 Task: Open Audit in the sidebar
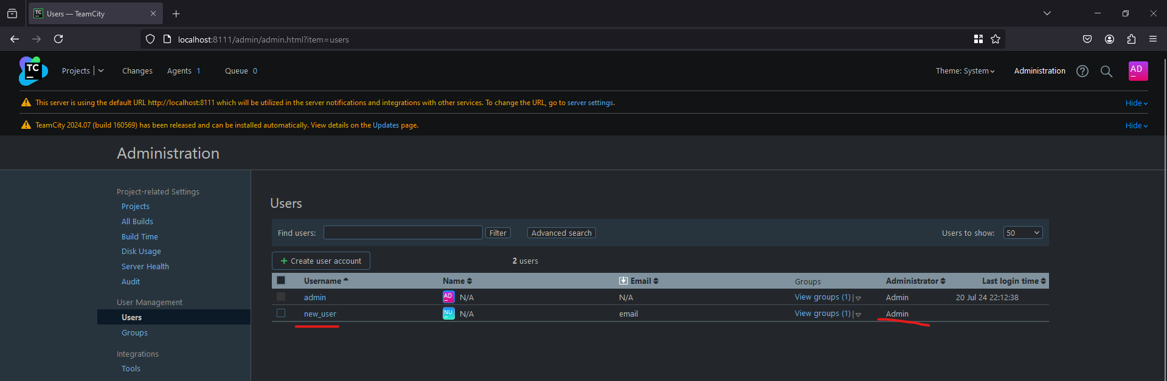pyautogui.click(x=131, y=282)
